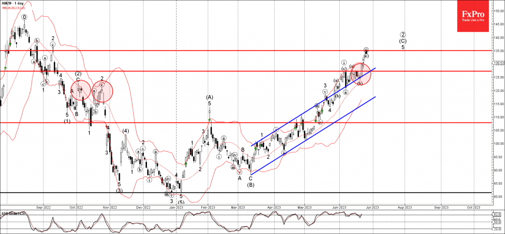505x234 pixels.
Task: Select the projected circled 2 (C) 5 label
Action: point(403,40)
